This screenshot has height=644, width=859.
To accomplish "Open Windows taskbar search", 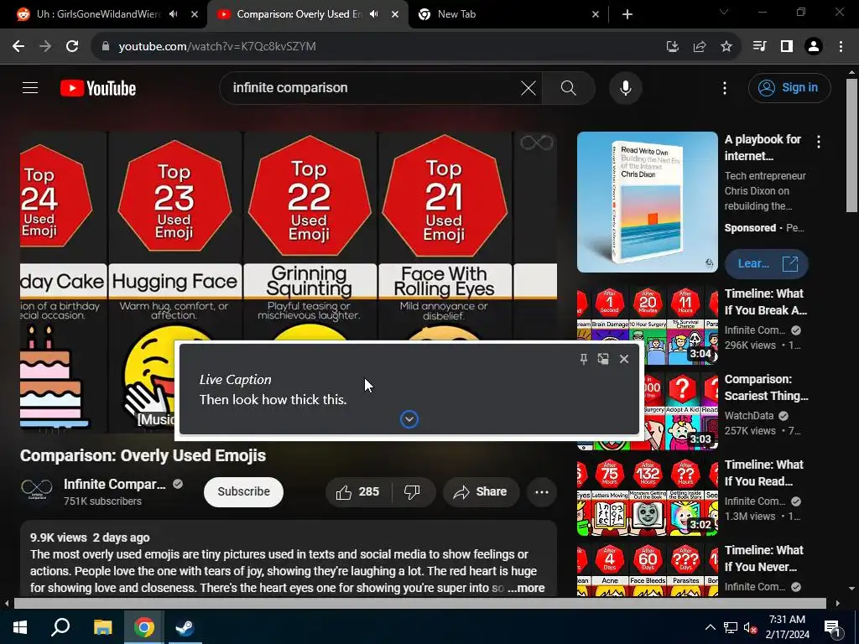I will pos(60,627).
